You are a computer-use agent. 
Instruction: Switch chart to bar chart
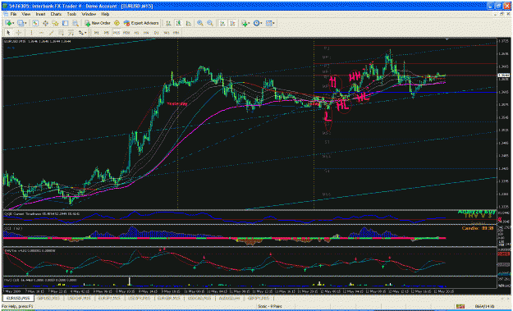[x=168, y=23]
